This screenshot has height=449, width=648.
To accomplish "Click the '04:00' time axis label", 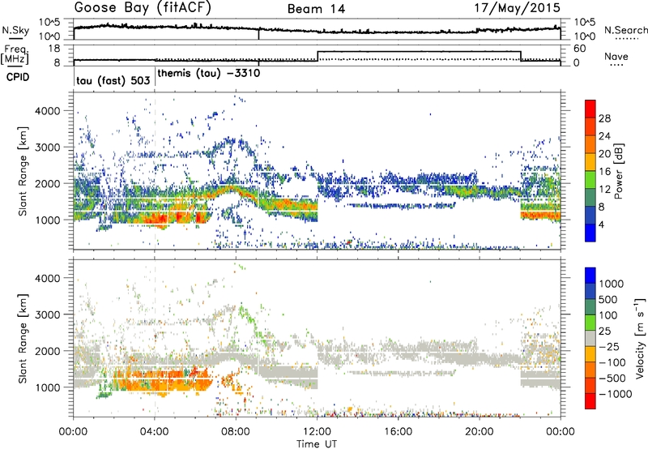I will 155,432.
